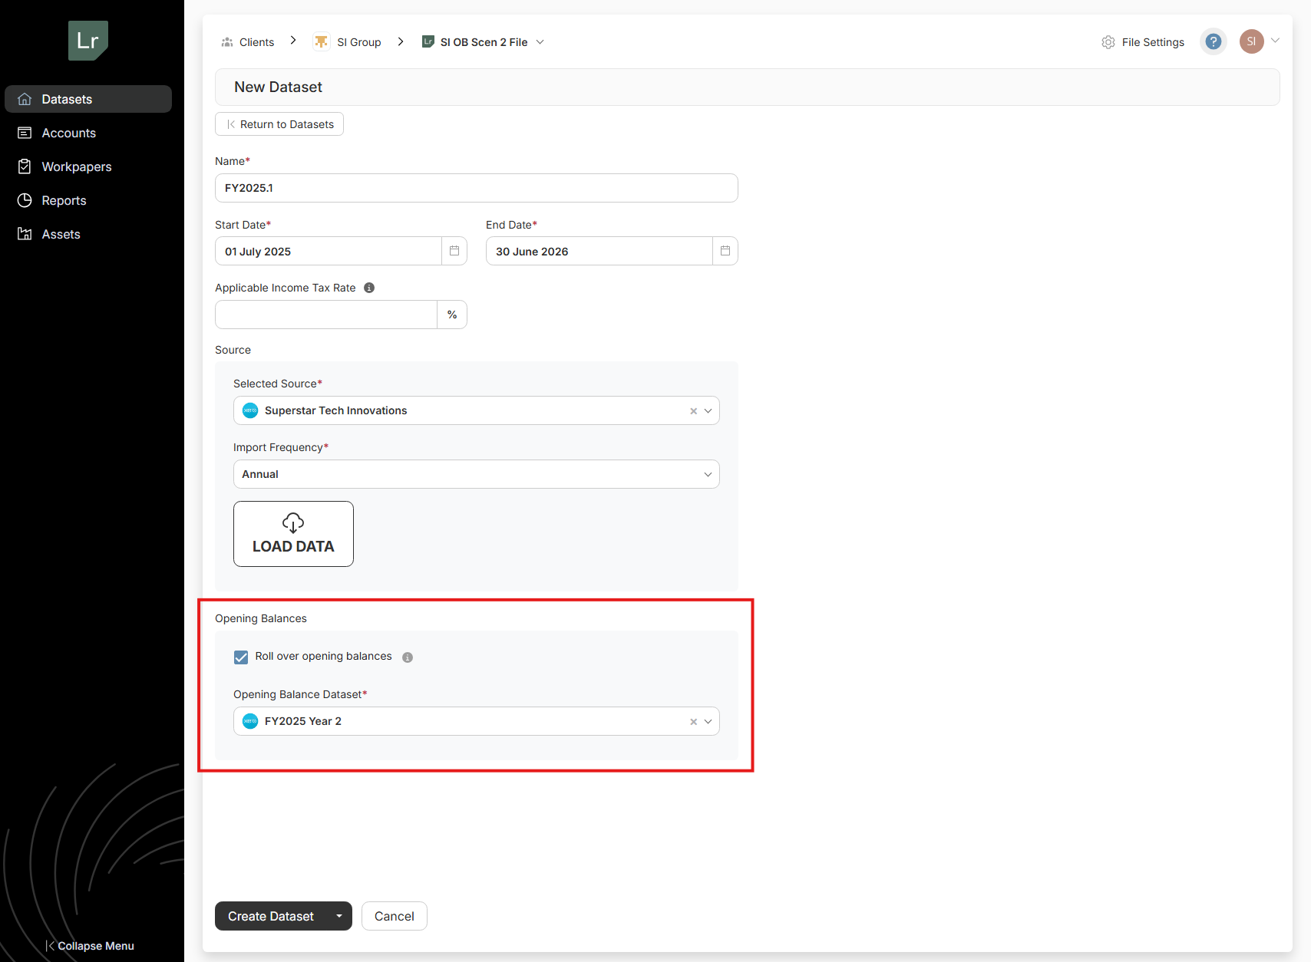
Task: Expand the SI OB Scen 2 File dropdown
Action: tap(540, 42)
